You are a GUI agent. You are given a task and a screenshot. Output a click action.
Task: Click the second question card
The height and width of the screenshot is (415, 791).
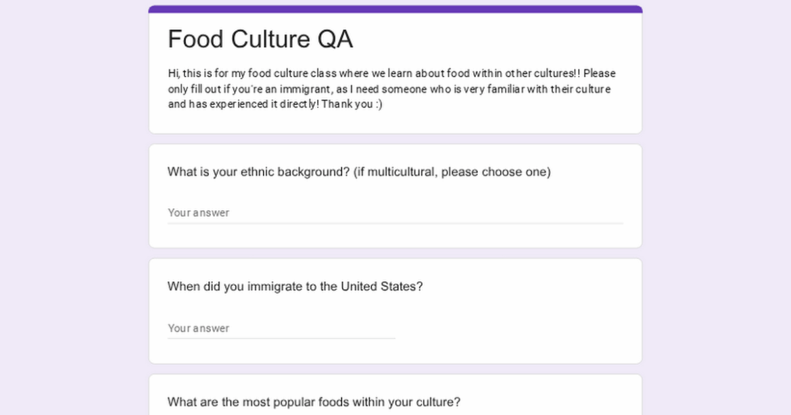[x=395, y=311]
